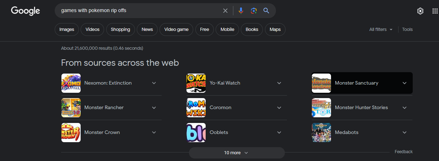
Task: Select the Yo-Kai Watch title text
Action: (x=225, y=83)
